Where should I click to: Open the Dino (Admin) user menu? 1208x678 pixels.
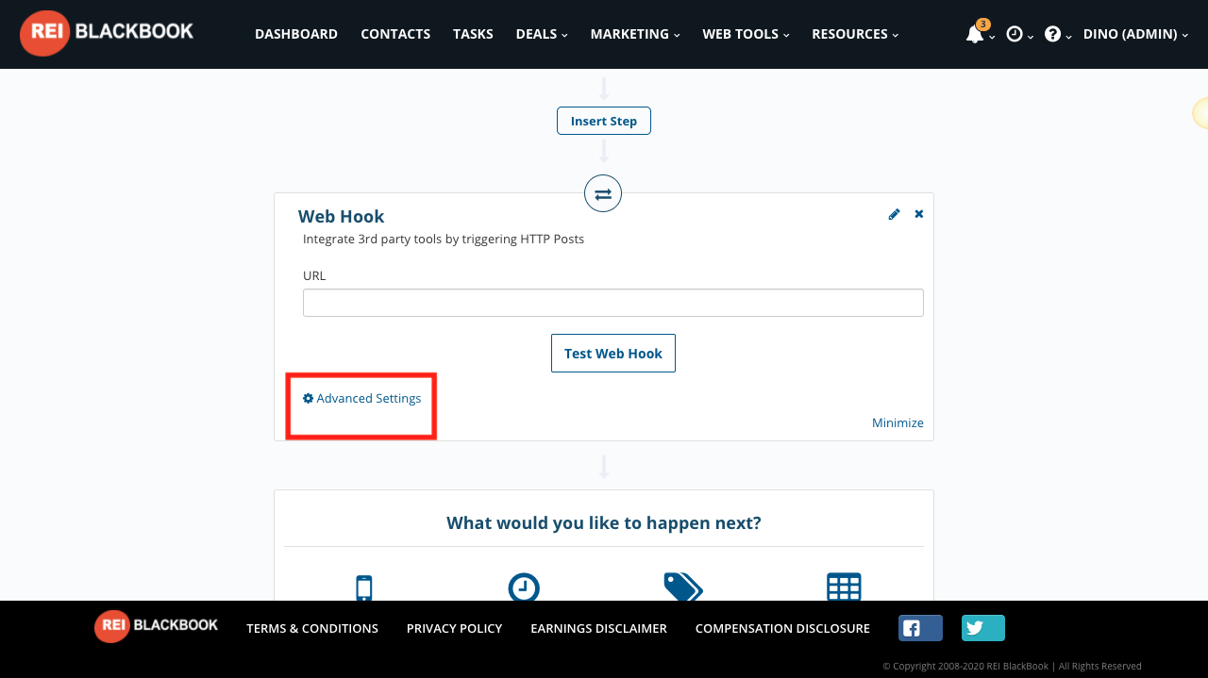(1135, 34)
